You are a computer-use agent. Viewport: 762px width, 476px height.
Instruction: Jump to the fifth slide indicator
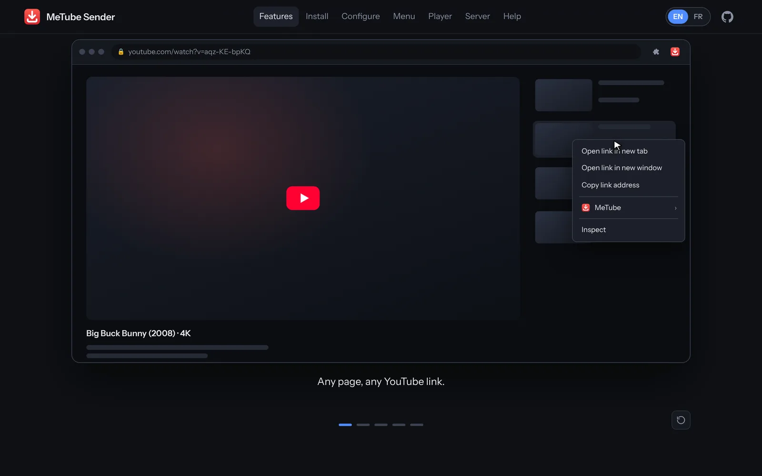click(x=417, y=425)
